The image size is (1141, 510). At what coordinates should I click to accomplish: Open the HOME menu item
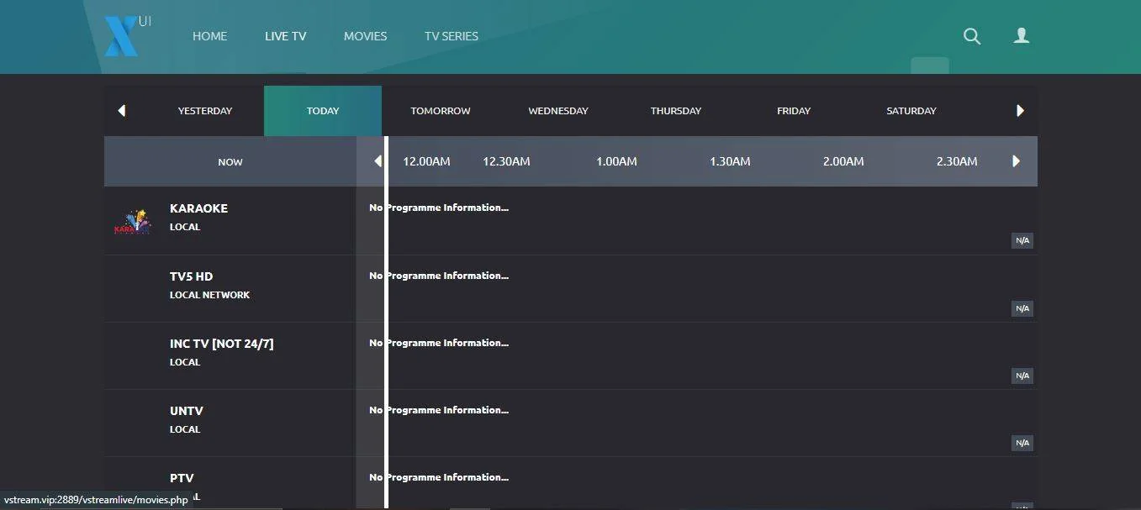(x=209, y=36)
